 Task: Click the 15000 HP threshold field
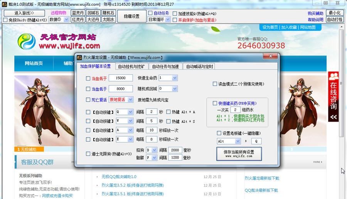121,78
